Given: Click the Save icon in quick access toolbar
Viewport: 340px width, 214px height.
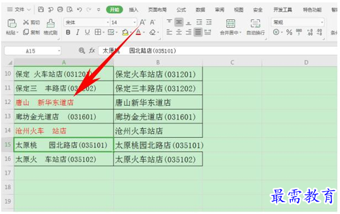Looking at the screenshot, I should pyautogui.click(x=41, y=9).
